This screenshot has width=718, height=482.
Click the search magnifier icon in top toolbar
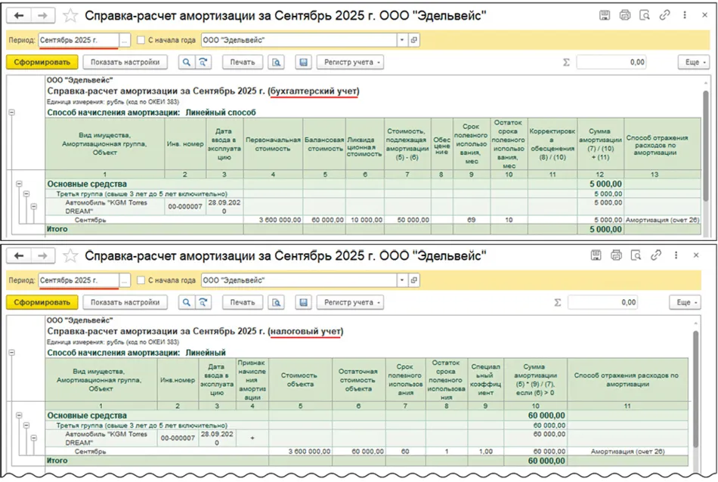[x=187, y=62]
